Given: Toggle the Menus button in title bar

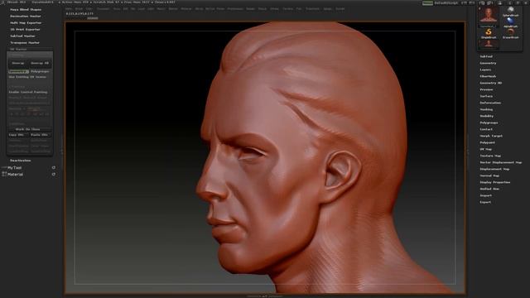Looking at the screenshot, I should [427, 2].
